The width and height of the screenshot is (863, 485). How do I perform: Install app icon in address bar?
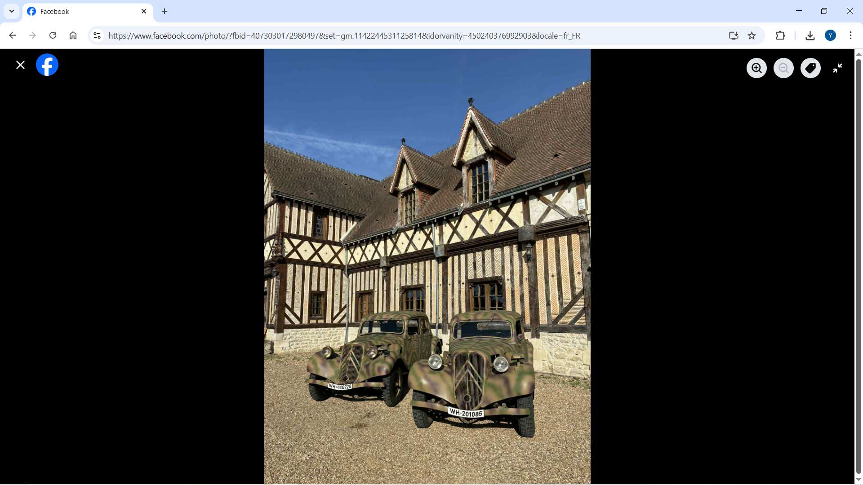pyautogui.click(x=734, y=35)
